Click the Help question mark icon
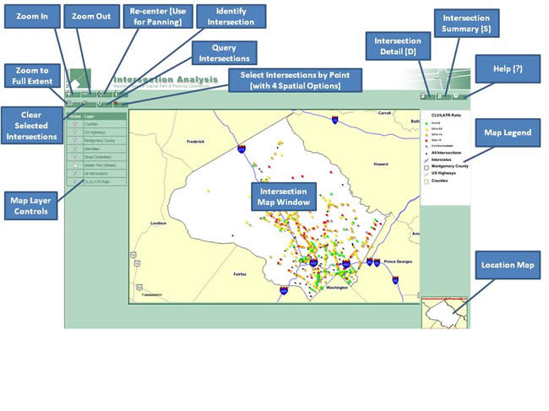The width and height of the screenshot is (549, 411). pos(459,96)
